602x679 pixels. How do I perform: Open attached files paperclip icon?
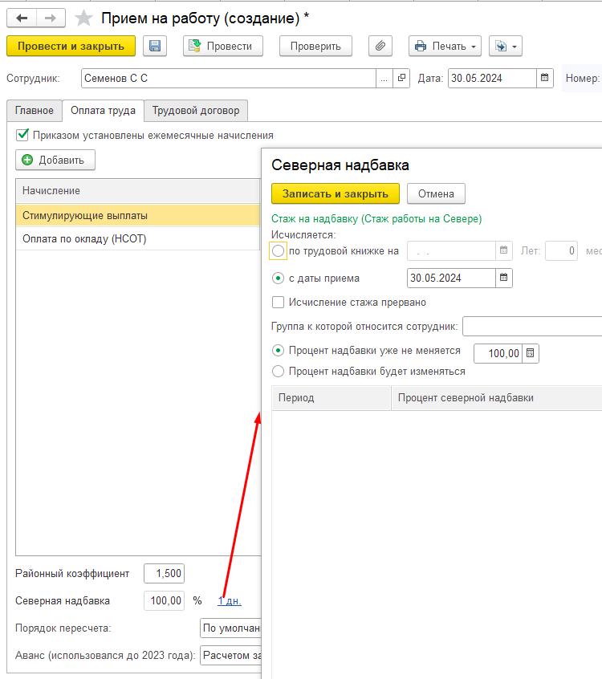[380, 47]
